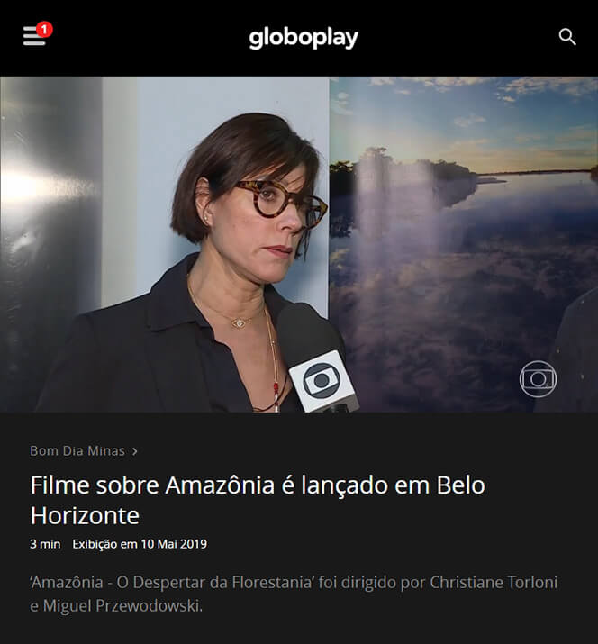Click the description starting with 'Amazônia - O Despertar'
This screenshot has width=598, height=644.
point(294,594)
